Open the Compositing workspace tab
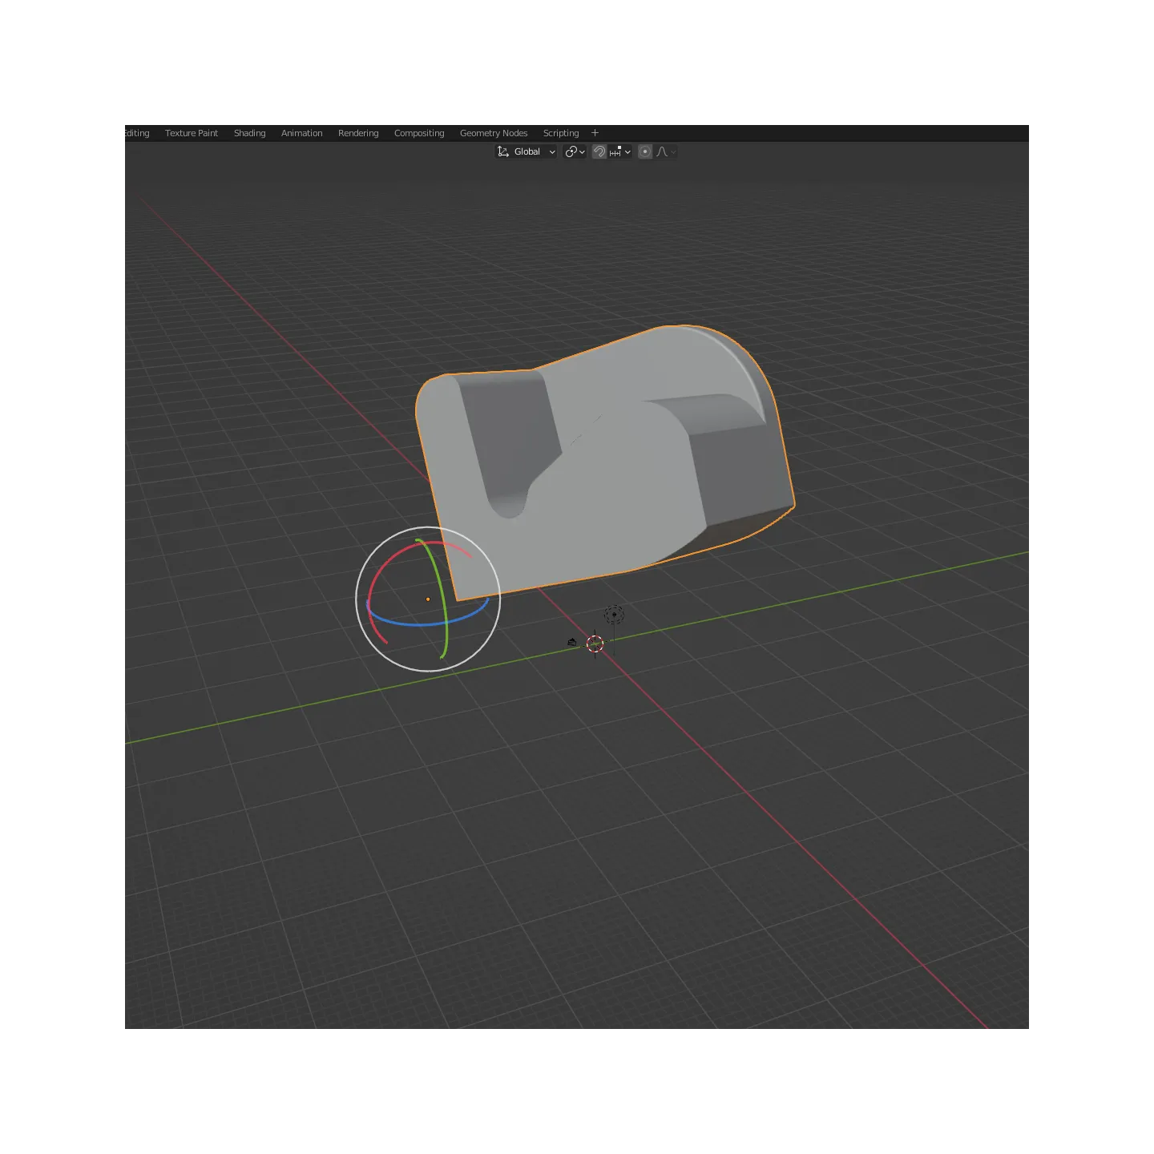The width and height of the screenshot is (1154, 1154). click(x=419, y=133)
